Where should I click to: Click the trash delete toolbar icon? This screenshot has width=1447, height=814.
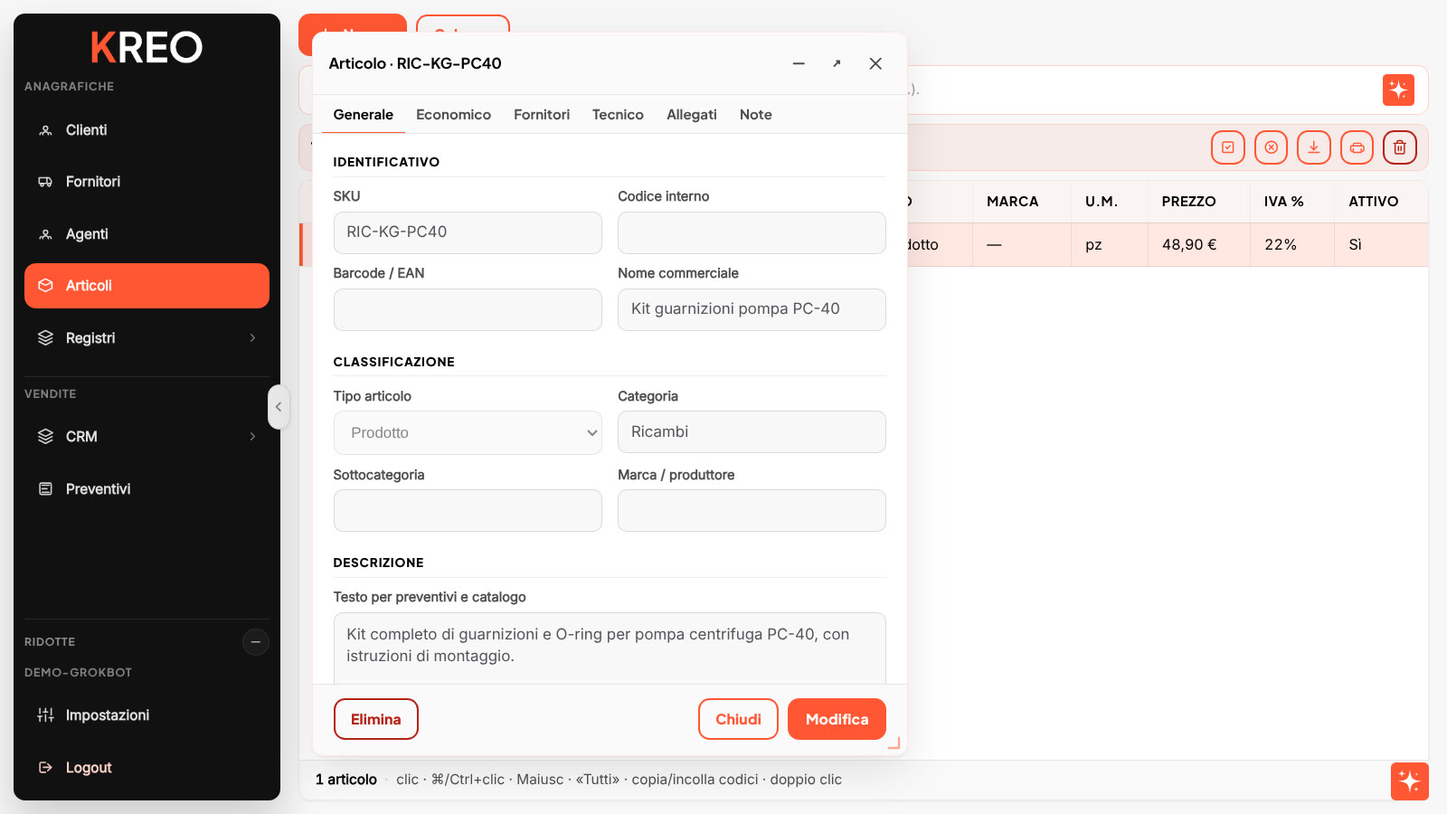[1400, 147]
